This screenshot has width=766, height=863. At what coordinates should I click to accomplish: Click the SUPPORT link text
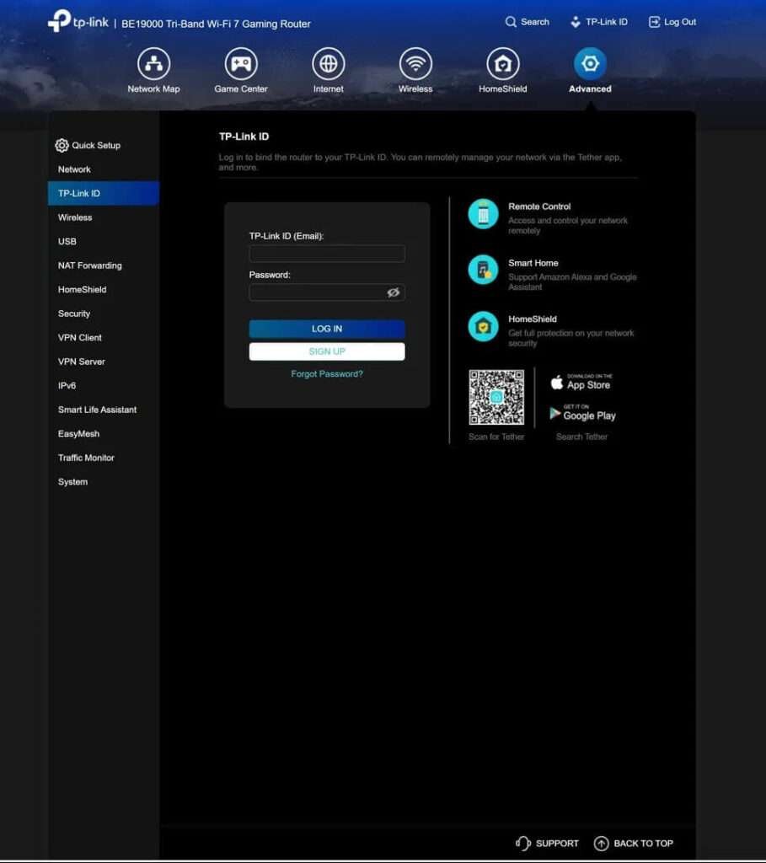point(557,843)
